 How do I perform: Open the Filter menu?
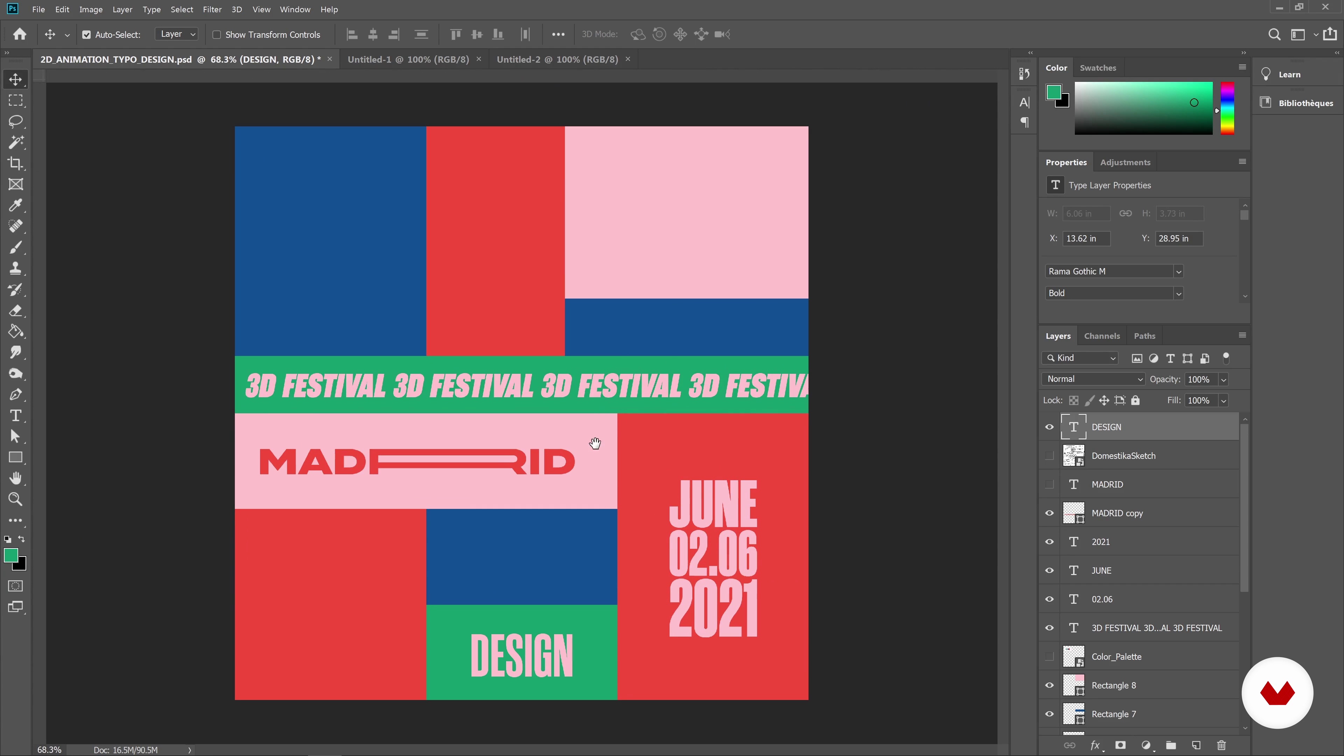tap(212, 9)
